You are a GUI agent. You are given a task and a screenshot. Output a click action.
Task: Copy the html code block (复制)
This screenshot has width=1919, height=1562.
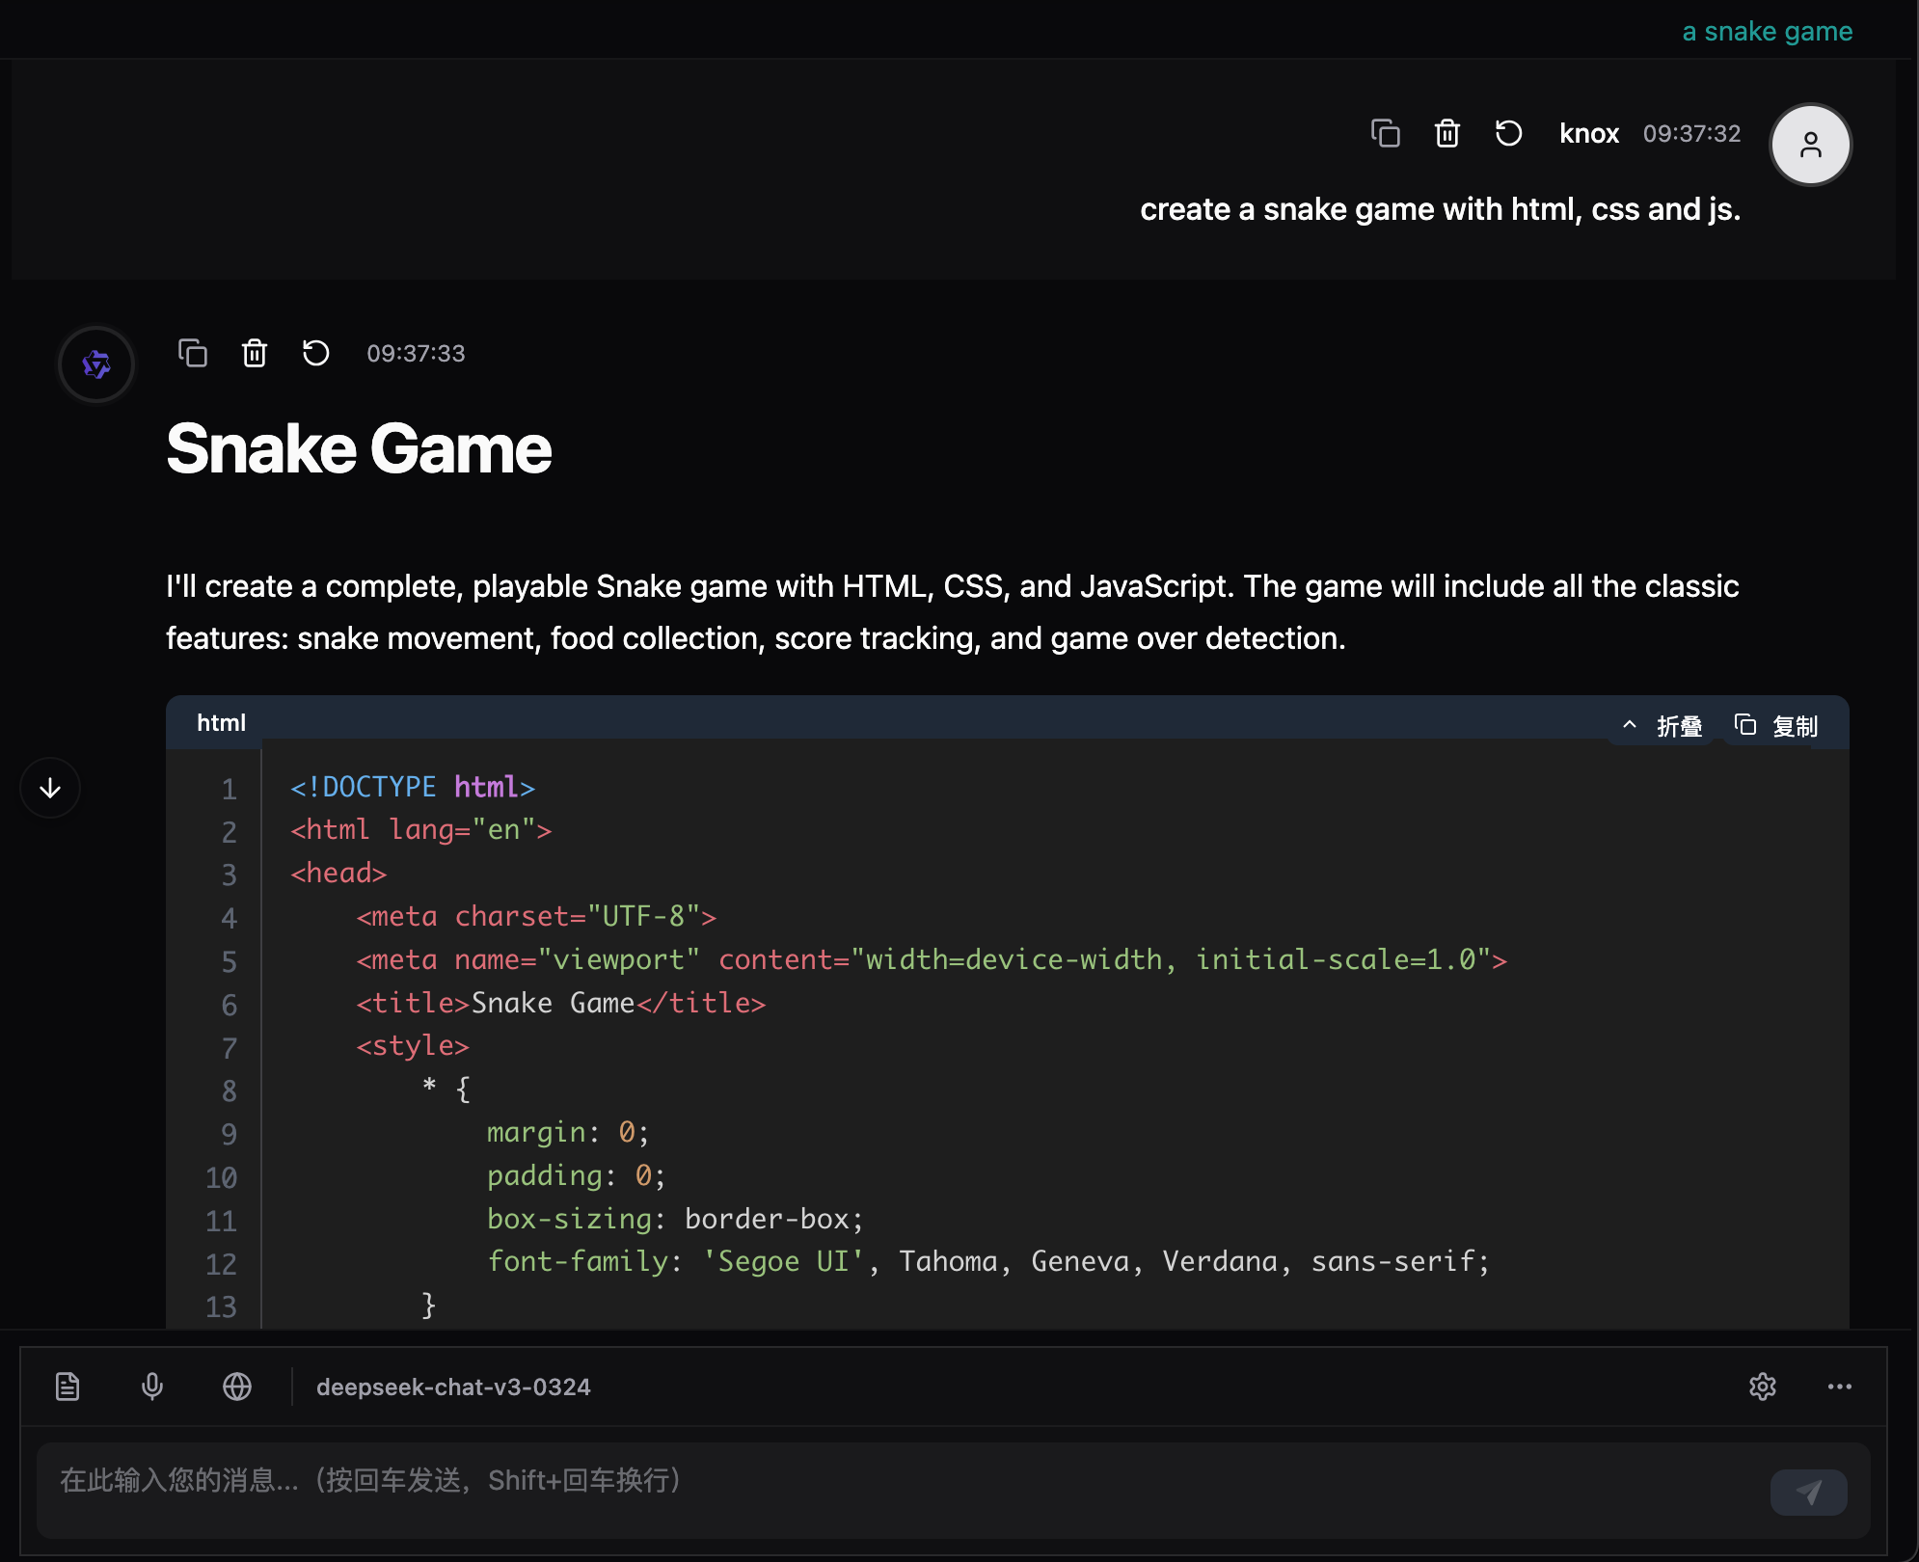(x=1776, y=725)
